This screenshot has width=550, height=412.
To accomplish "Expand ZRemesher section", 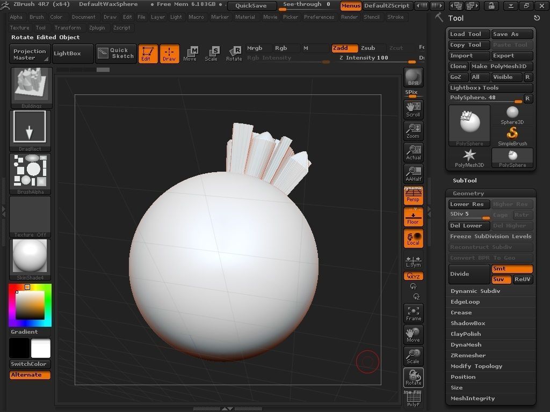I will coord(468,355).
